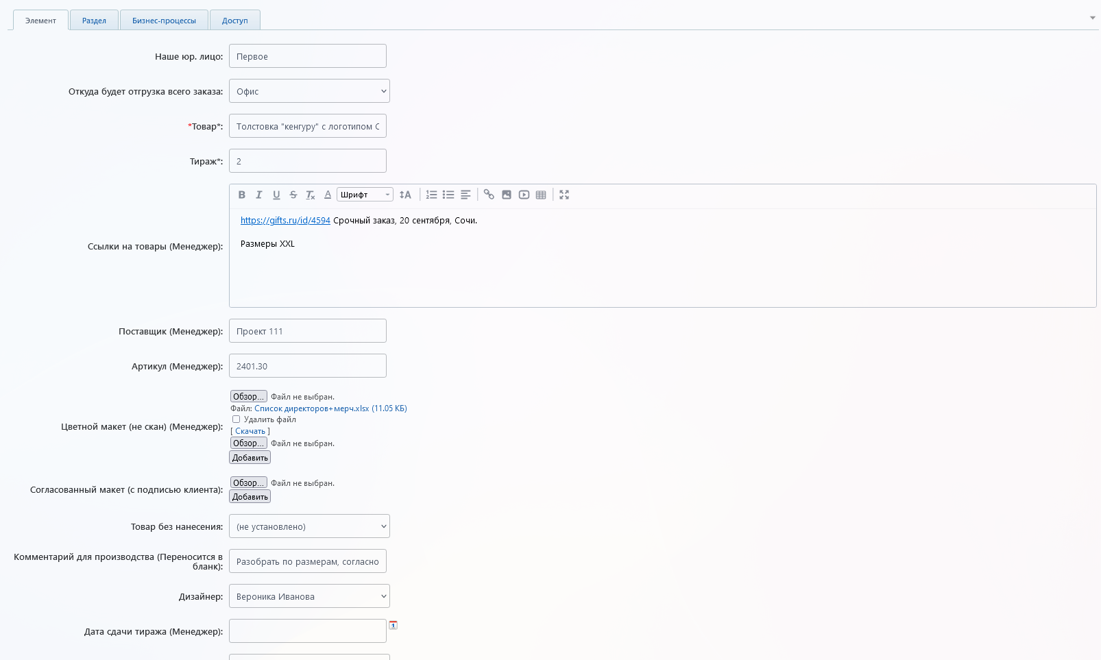
Task: Check the Удалить файл checkbox
Action: pyautogui.click(x=236, y=419)
